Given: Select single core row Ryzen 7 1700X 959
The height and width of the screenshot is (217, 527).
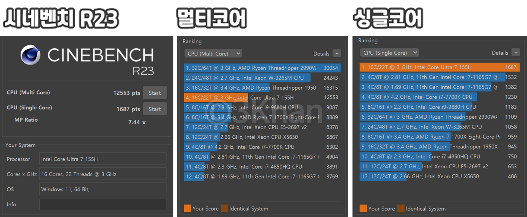Looking at the screenshot, I should click(440, 137).
